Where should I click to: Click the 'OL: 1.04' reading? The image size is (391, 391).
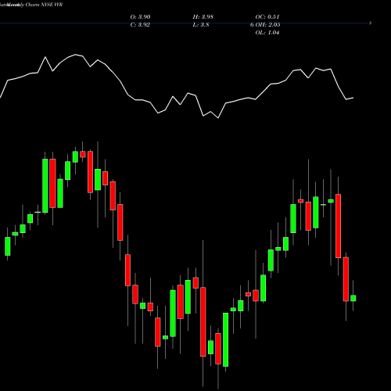[x=267, y=33]
